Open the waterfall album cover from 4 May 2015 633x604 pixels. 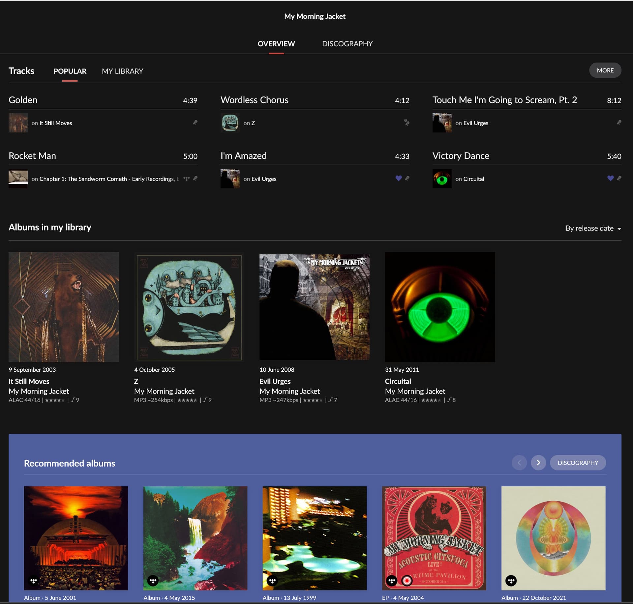(195, 538)
